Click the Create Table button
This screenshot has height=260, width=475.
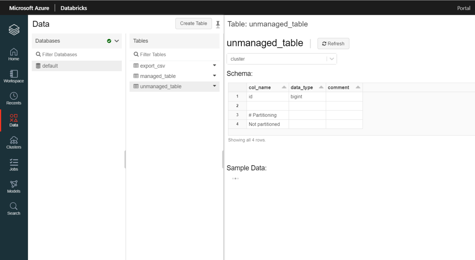click(194, 23)
